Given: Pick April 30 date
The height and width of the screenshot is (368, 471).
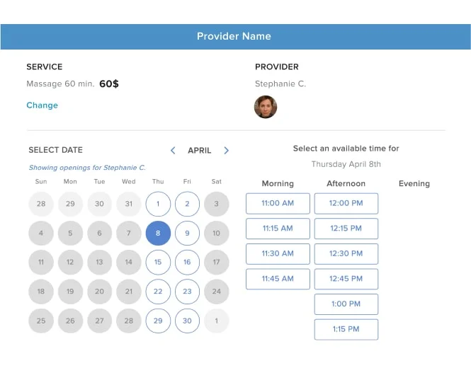Looking at the screenshot, I should (187, 321).
